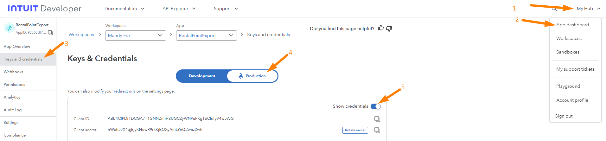This screenshot has width=606, height=141.
Task: Open Webhooks in the sidebar
Action: [14, 72]
